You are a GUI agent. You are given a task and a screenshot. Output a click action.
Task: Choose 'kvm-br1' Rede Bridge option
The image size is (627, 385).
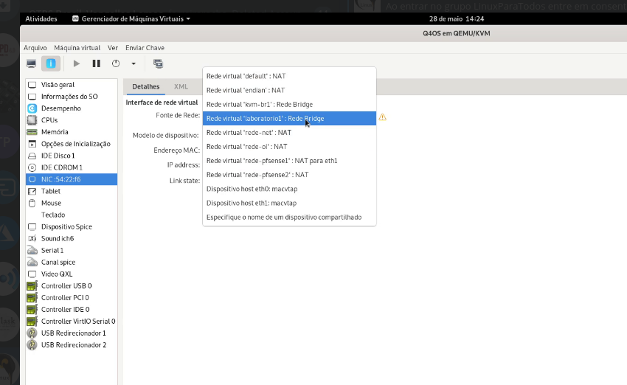(289, 104)
